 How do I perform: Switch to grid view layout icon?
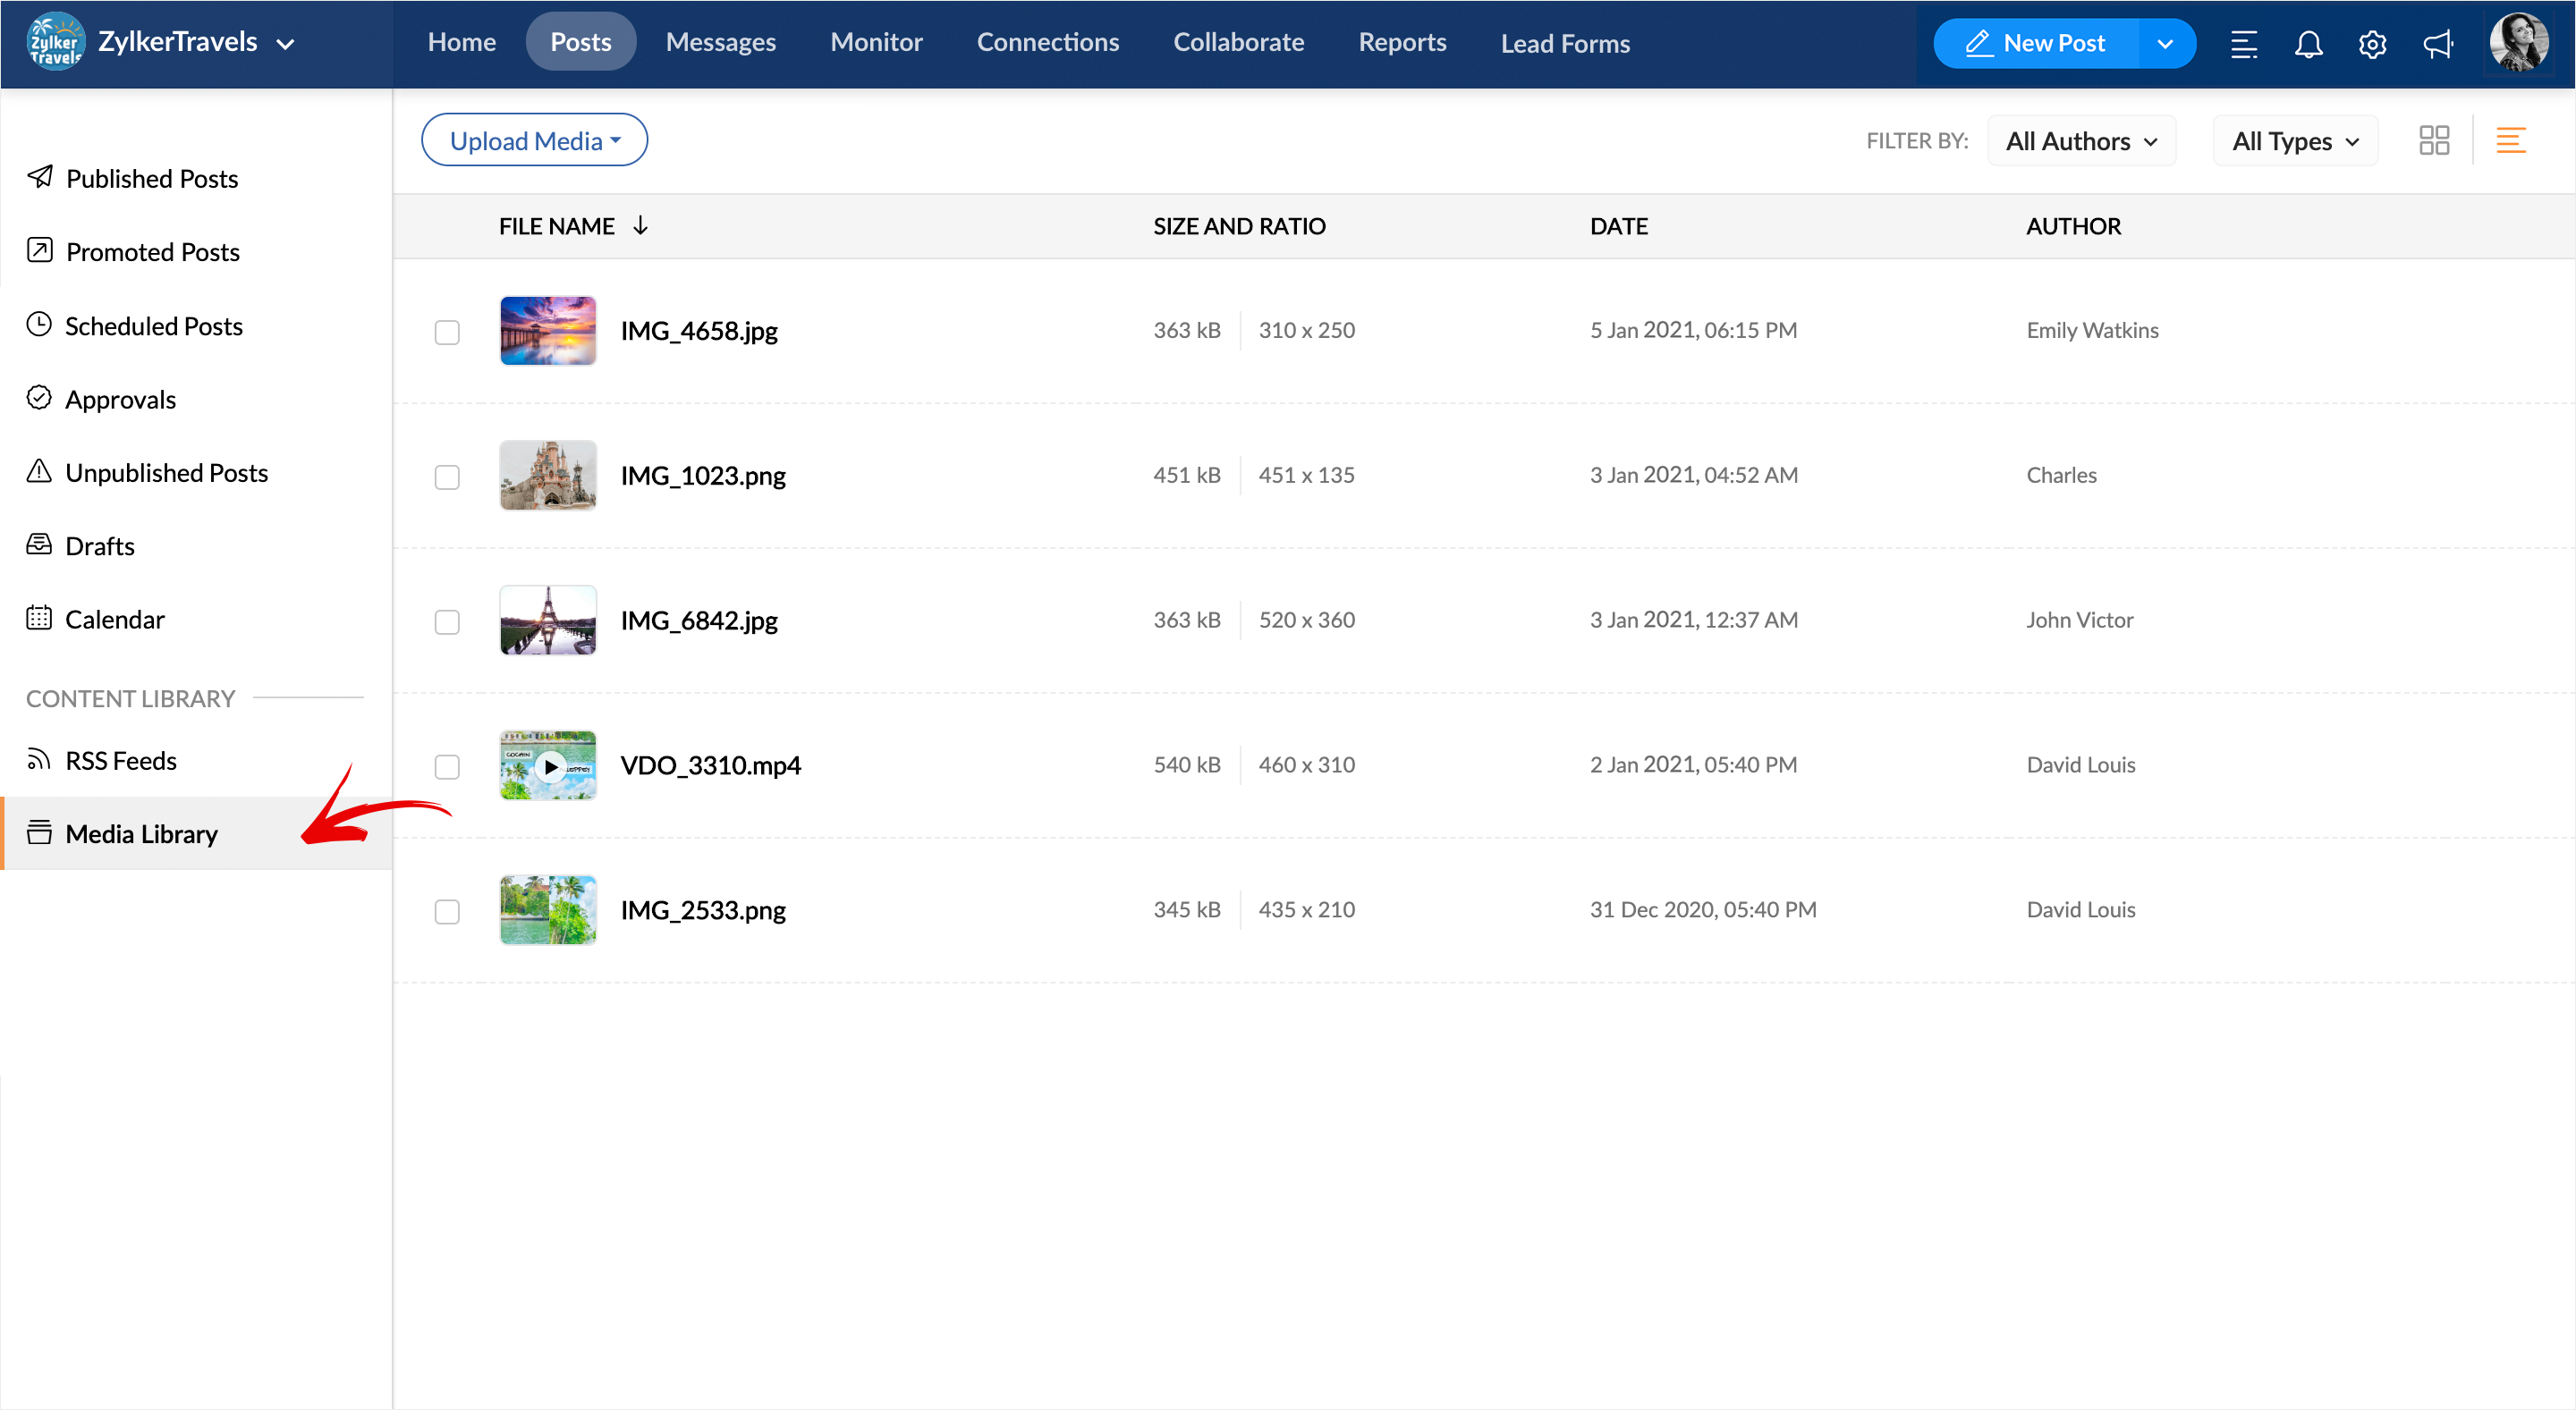[x=2433, y=141]
